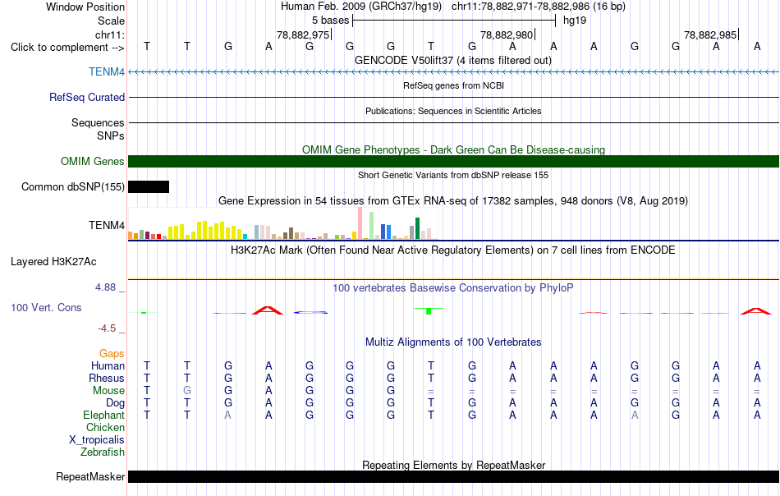
Task: Click the black RepeatMasker element bar
Action: click(x=453, y=476)
